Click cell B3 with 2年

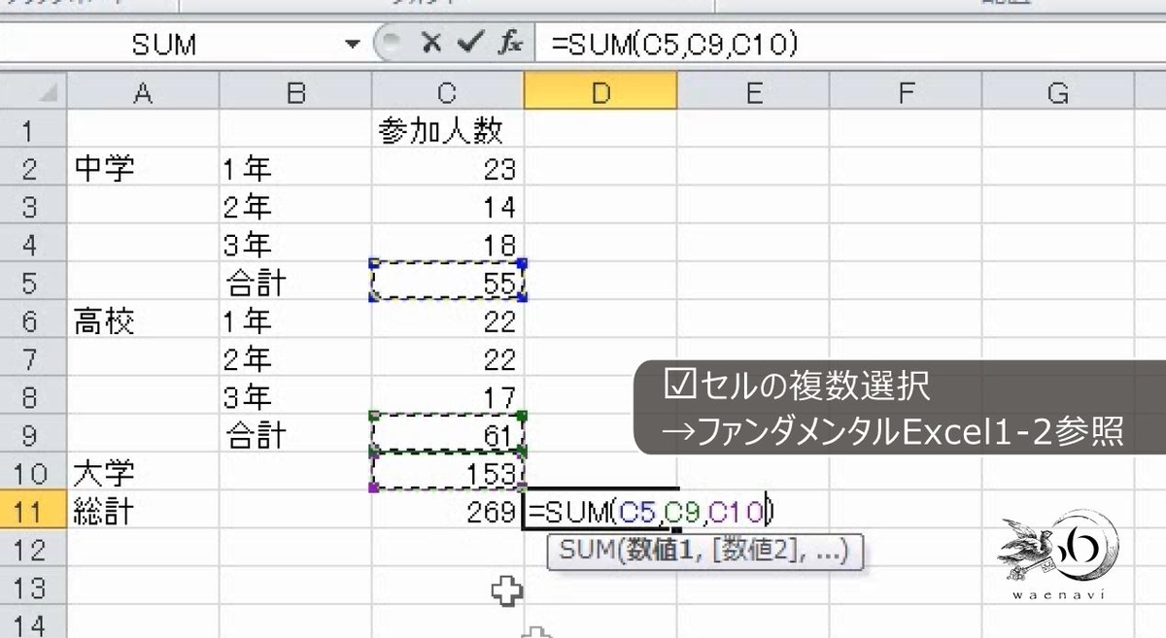295,207
